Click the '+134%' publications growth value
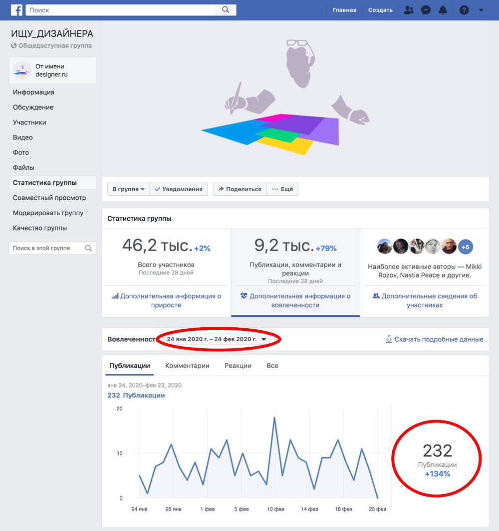Viewport: 499px width, 531px height. click(x=437, y=474)
